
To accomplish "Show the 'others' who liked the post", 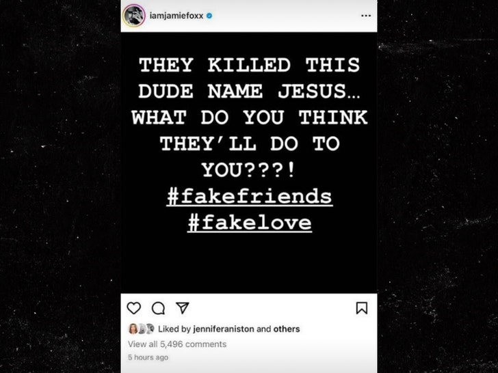I will pyautogui.click(x=287, y=329).
